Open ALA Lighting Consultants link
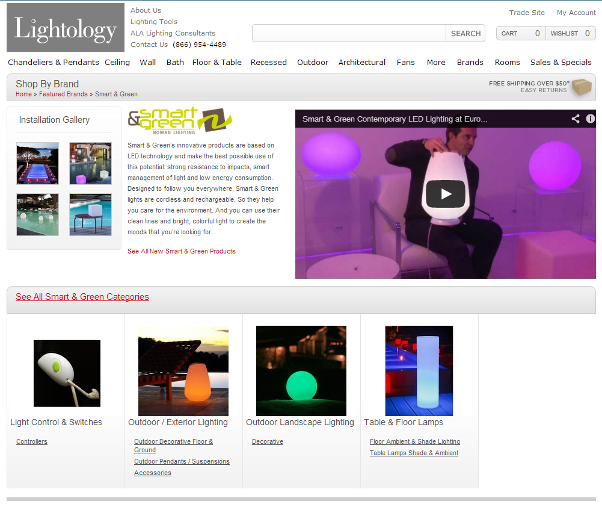Viewport: 602px width, 510px height. point(173,33)
